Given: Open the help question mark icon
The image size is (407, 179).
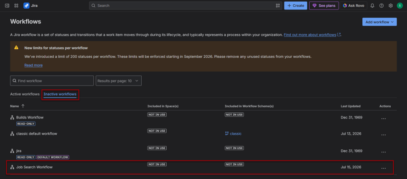Looking at the screenshot, I should (x=381, y=6).
